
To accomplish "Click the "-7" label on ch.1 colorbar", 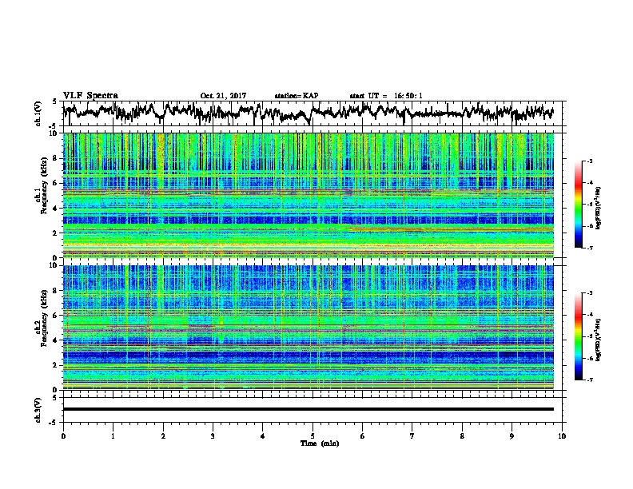I will (x=590, y=248).
